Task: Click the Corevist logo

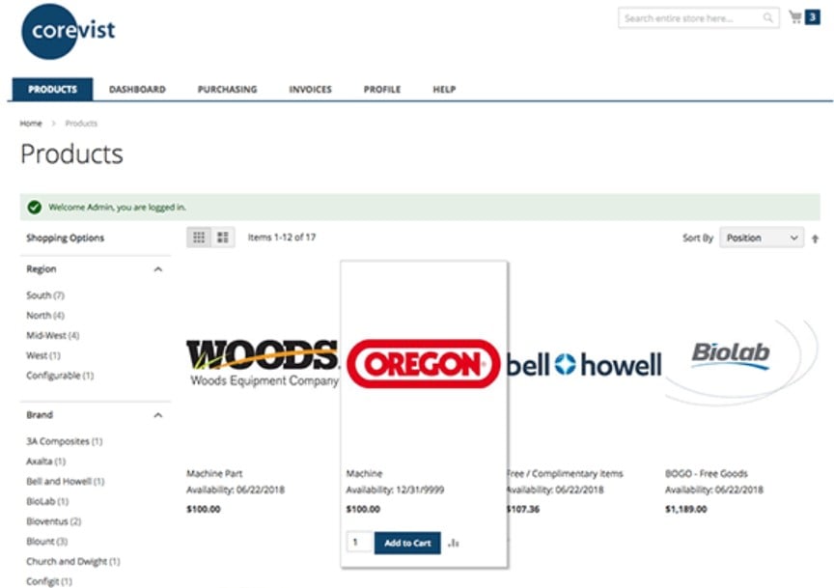Action: point(69,31)
